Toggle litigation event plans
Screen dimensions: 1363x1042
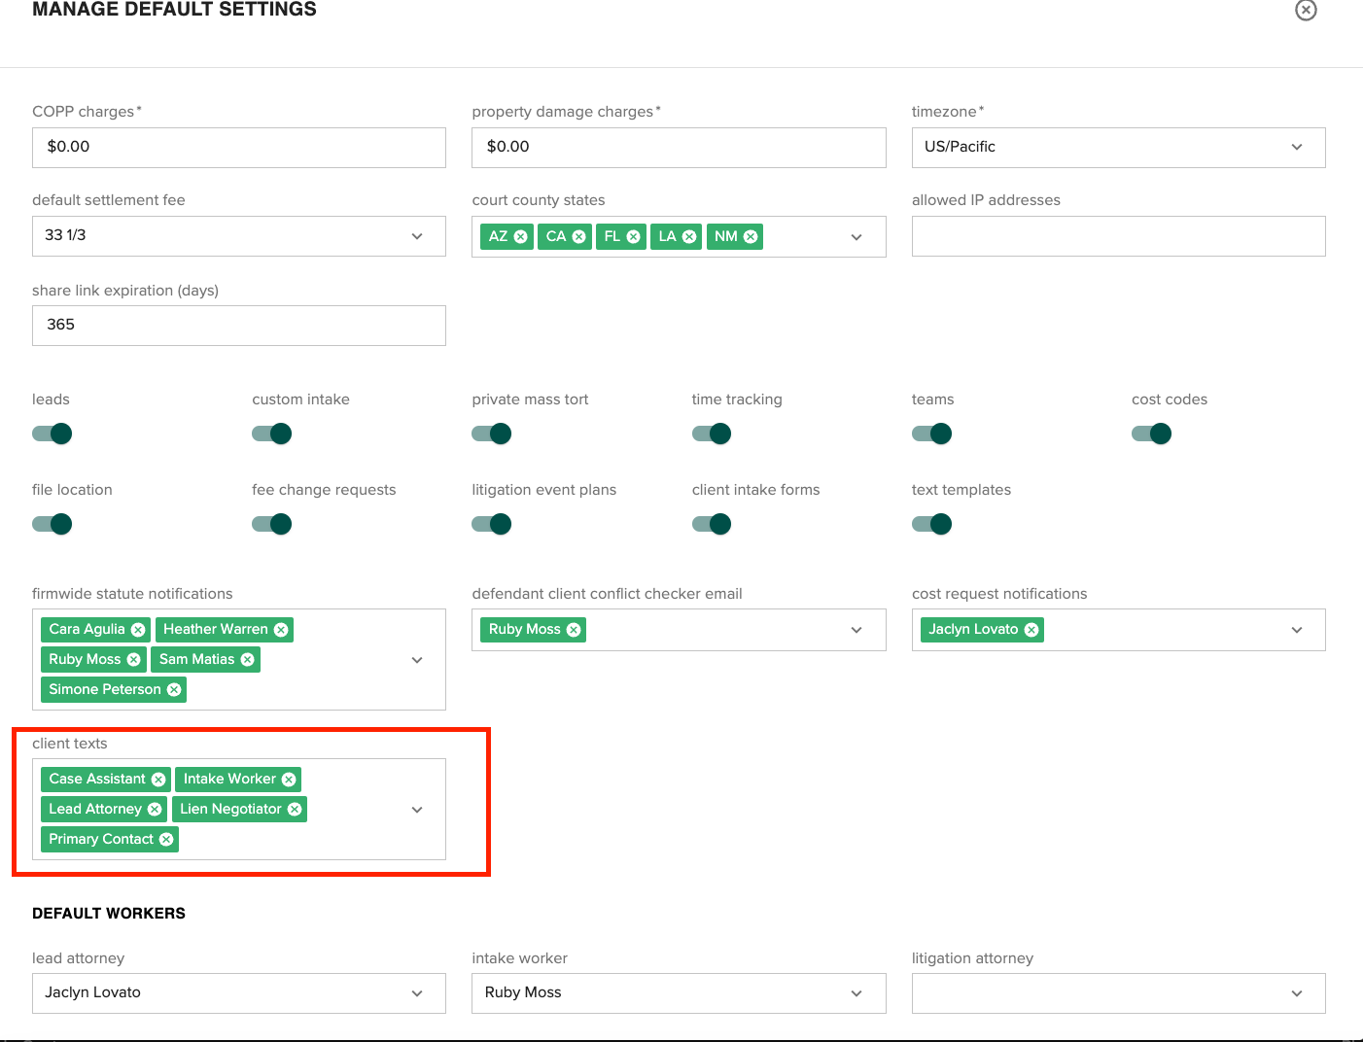click(x=492, y=524)
